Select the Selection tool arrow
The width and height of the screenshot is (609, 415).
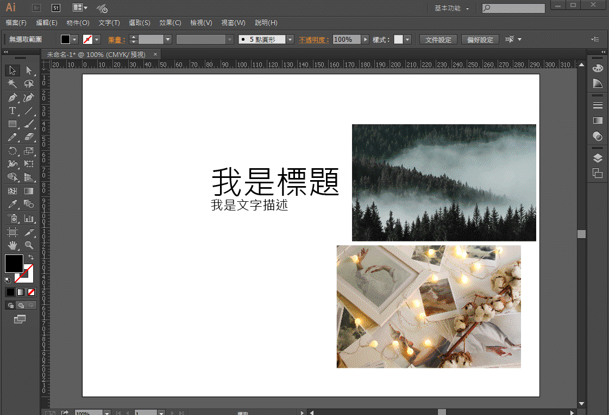[x=12, y=70]
